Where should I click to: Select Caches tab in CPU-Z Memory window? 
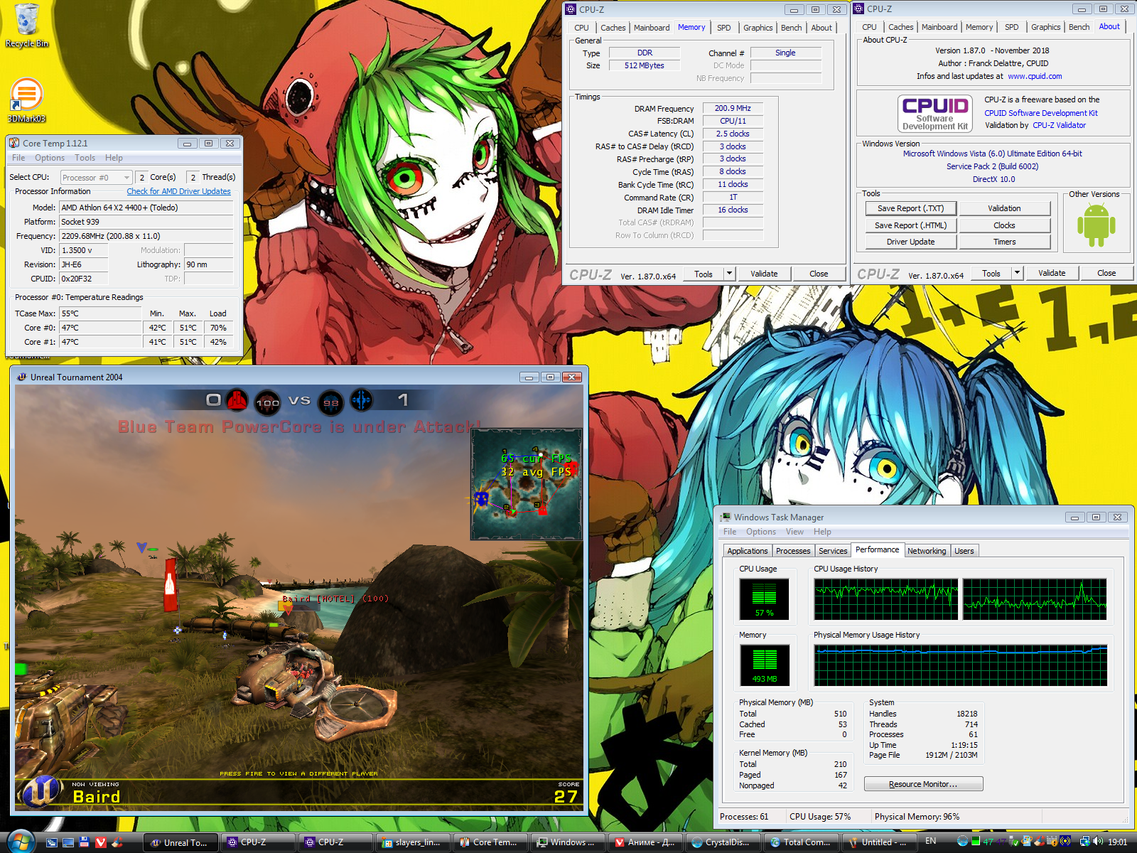point(613,28)
